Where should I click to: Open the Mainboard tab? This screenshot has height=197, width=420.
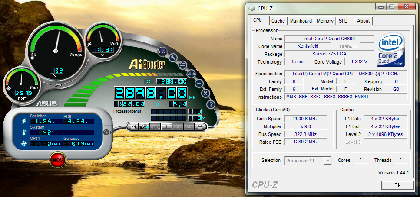(301, 21)
